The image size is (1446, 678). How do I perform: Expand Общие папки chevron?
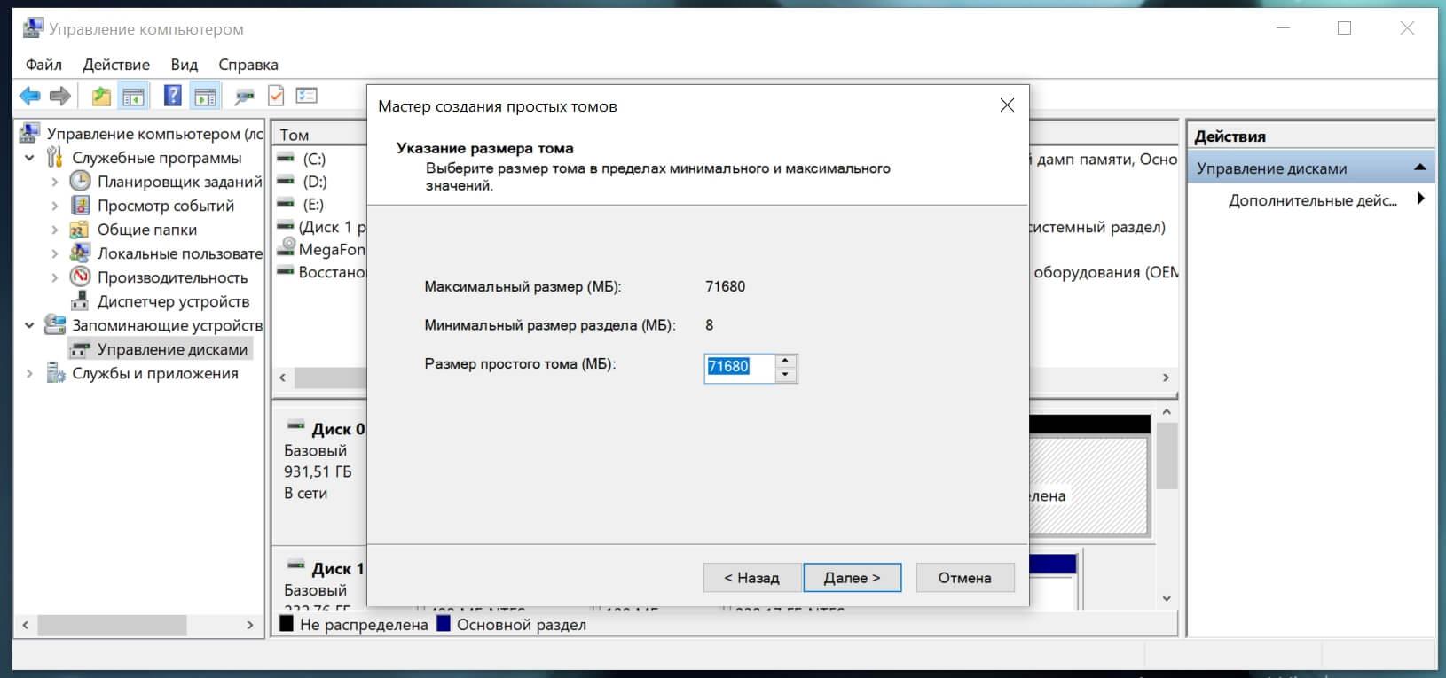point(55,230)
